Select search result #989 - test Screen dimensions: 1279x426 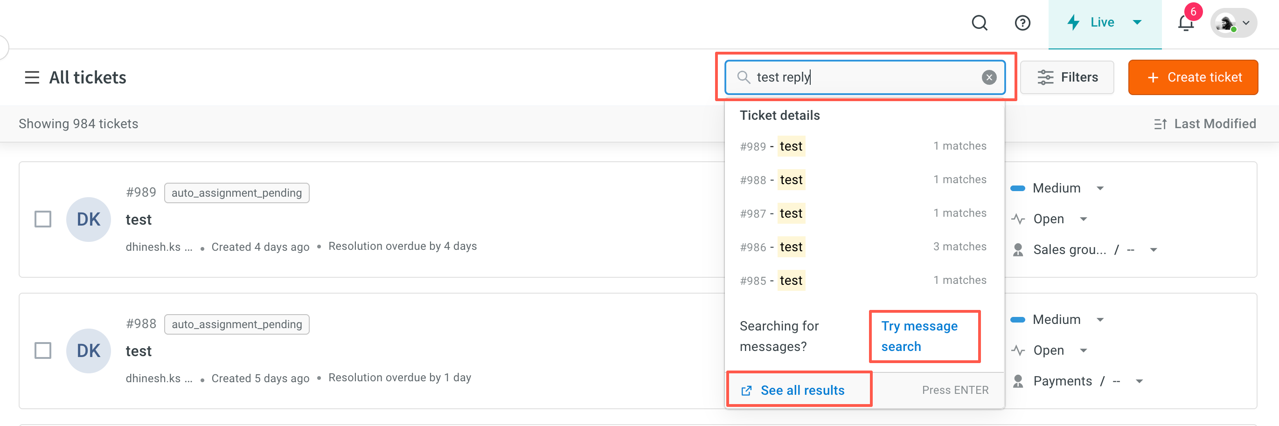[x=864, y=146]
